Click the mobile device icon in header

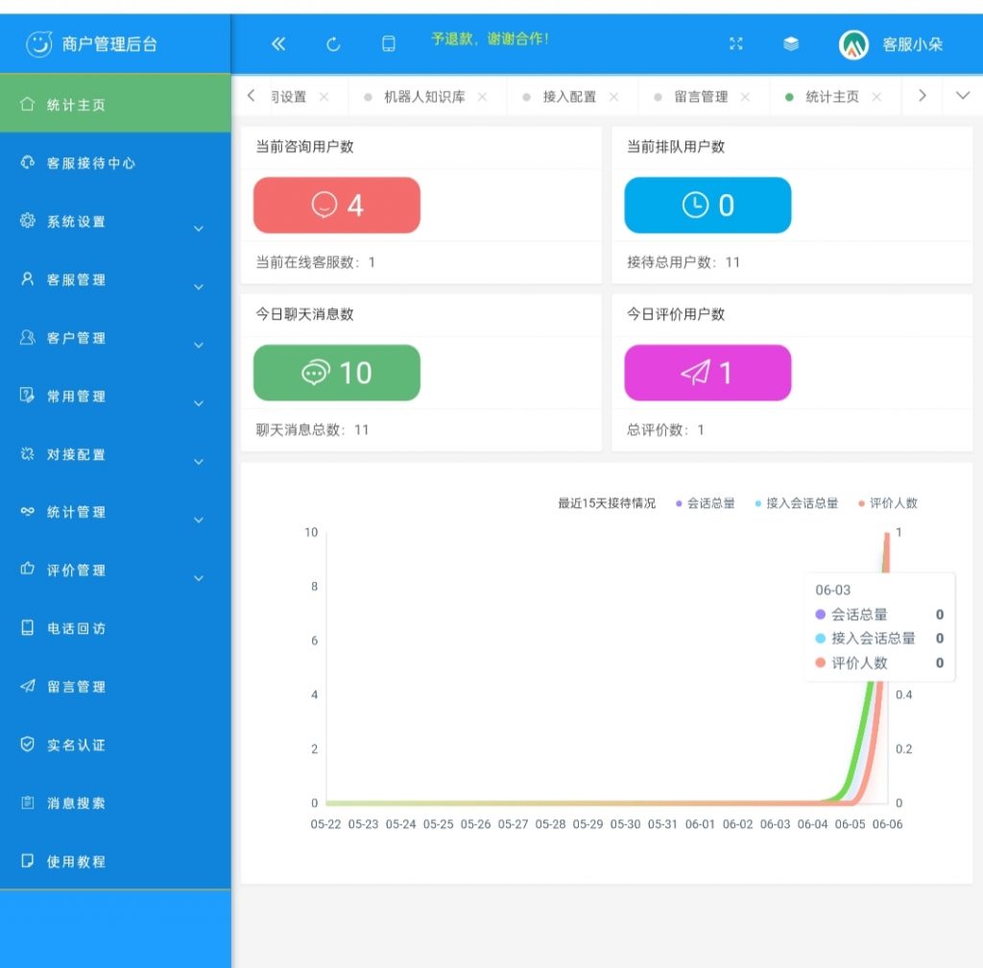point(389,43)
